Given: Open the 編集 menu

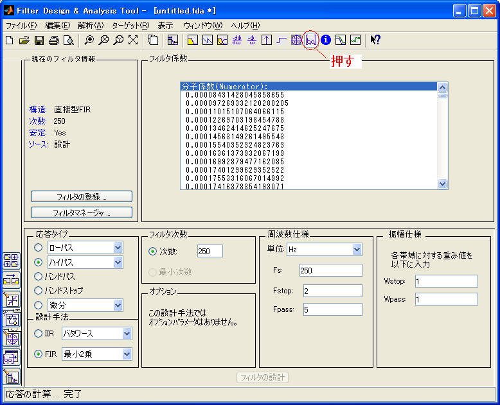Looking at the screenshot, I should [57, 26].
